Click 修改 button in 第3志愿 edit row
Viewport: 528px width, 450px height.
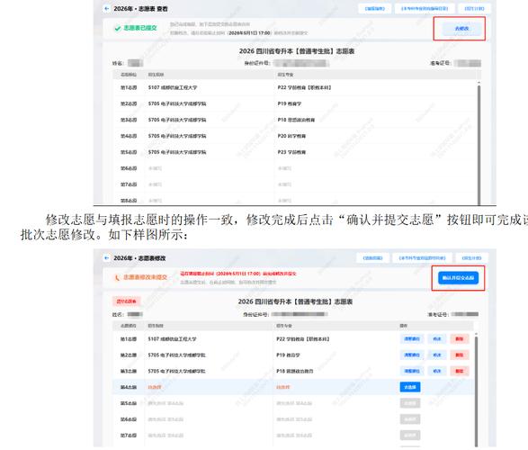click(x=437, y=371)
